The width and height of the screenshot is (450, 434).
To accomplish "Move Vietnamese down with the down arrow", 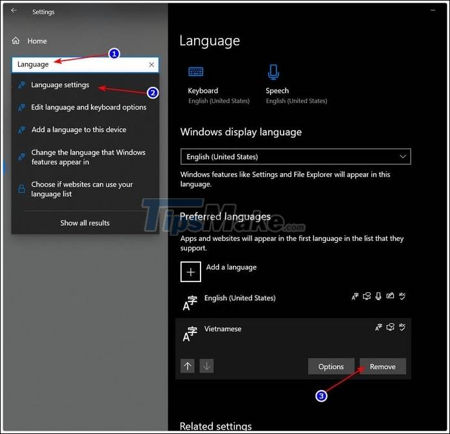I will 207,366.
